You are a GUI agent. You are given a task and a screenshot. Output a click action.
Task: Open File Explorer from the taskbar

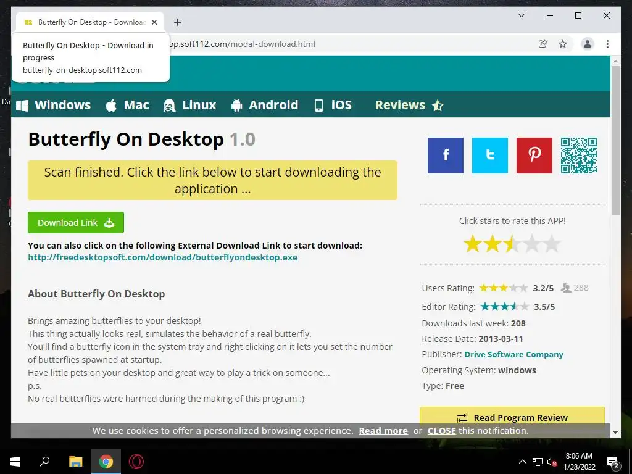point(75,462)
